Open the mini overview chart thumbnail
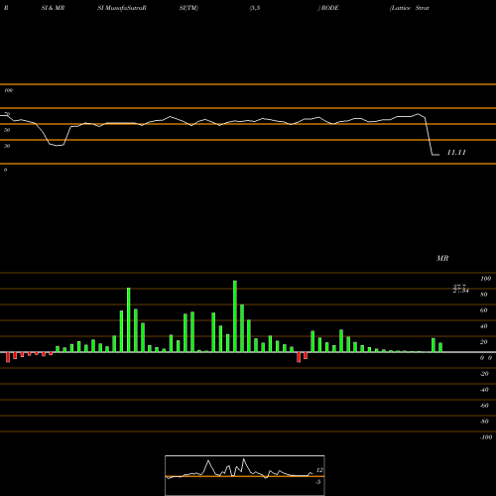Image resolution: width=496 pixels, height=496 pixels. [x=245, y=475]
